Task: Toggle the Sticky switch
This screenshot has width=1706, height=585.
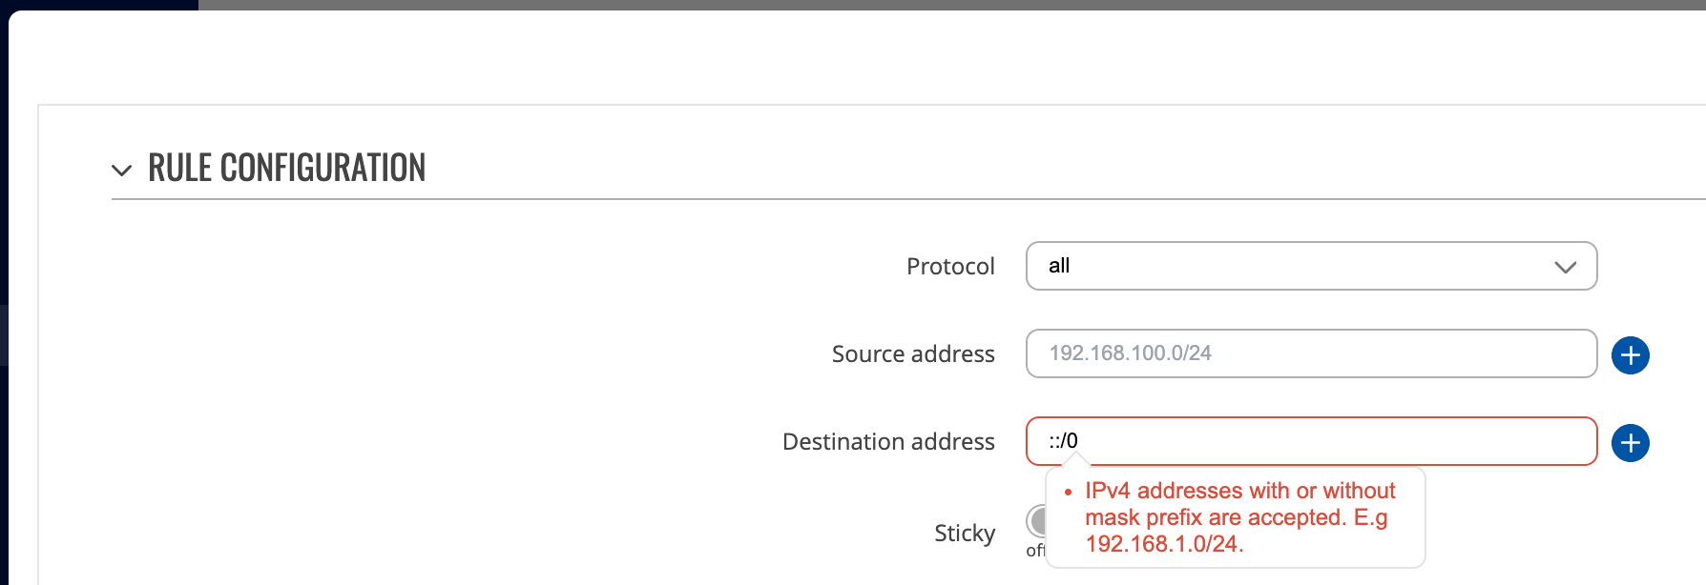Action: pyautogui.click(x=1036, y=521)
